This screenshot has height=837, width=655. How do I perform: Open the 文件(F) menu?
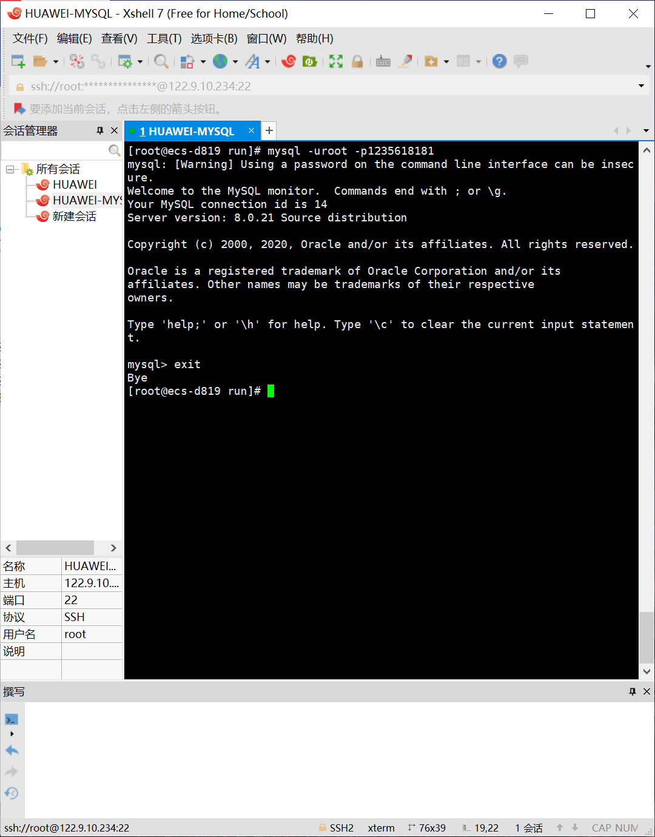click(x=30, y=39)
